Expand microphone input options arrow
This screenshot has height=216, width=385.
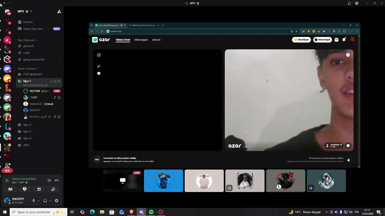tap(38, 201)
